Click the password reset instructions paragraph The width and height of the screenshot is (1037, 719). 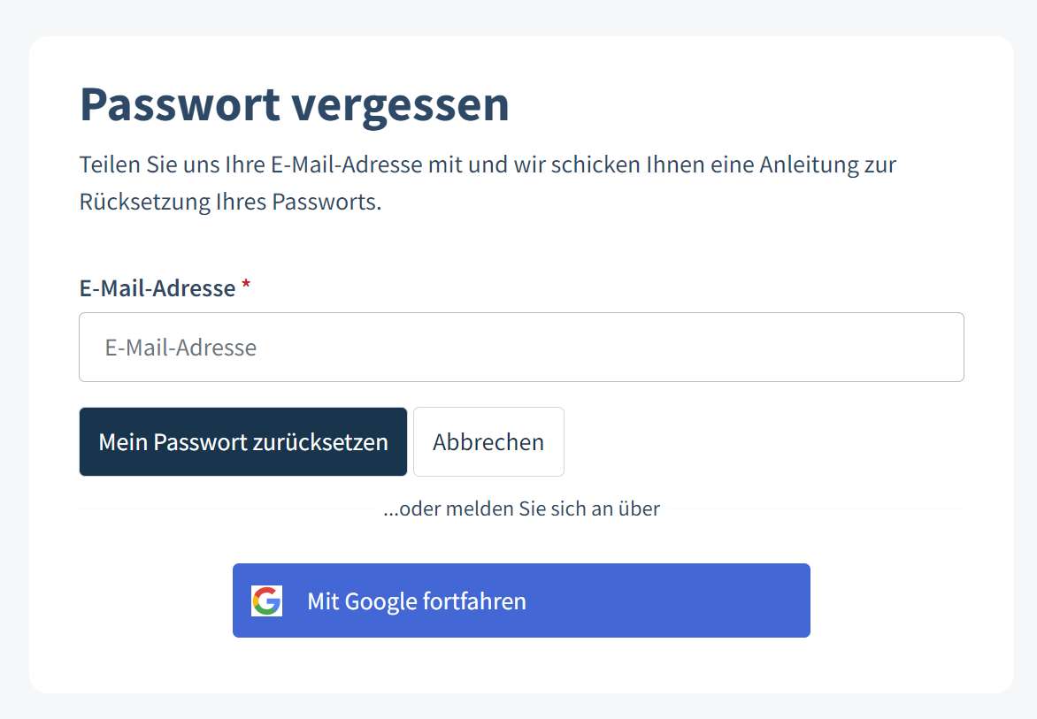pos(488,183)
